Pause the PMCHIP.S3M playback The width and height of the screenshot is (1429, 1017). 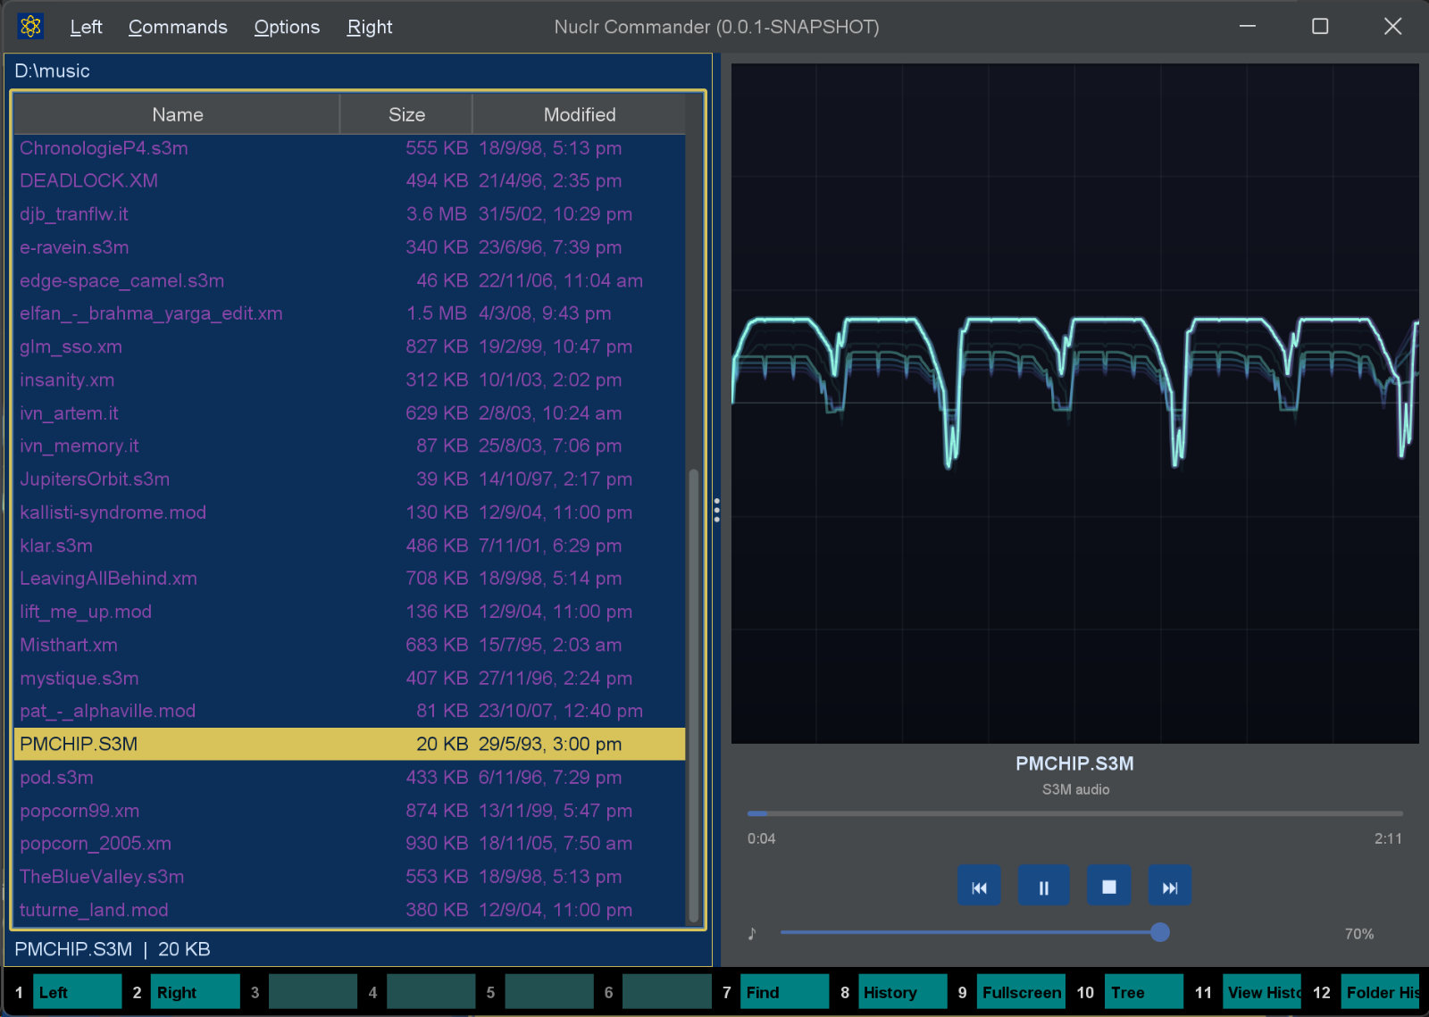(1043, 887)
